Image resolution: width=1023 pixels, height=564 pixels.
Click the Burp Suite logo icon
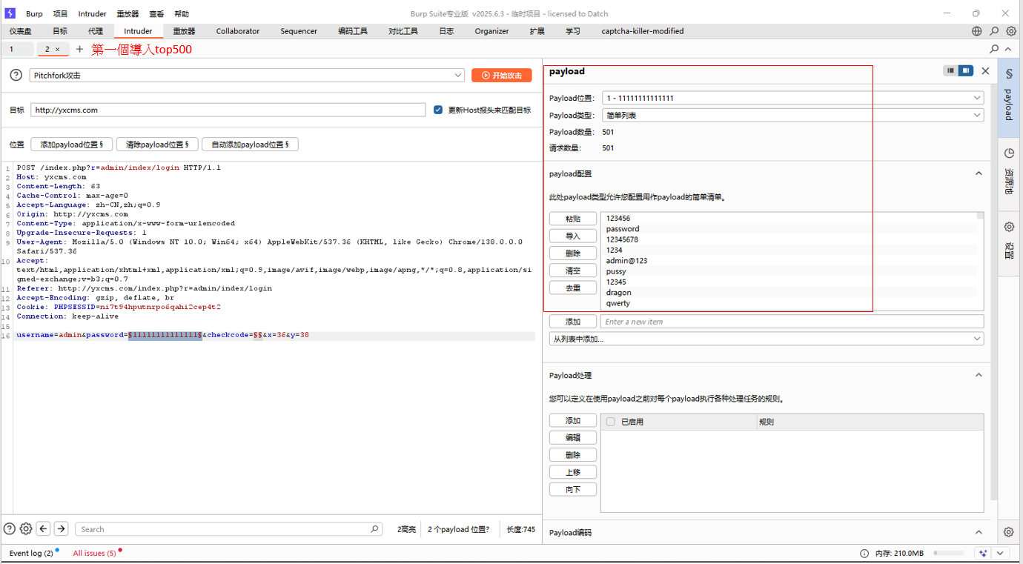(x=10, y=13)
